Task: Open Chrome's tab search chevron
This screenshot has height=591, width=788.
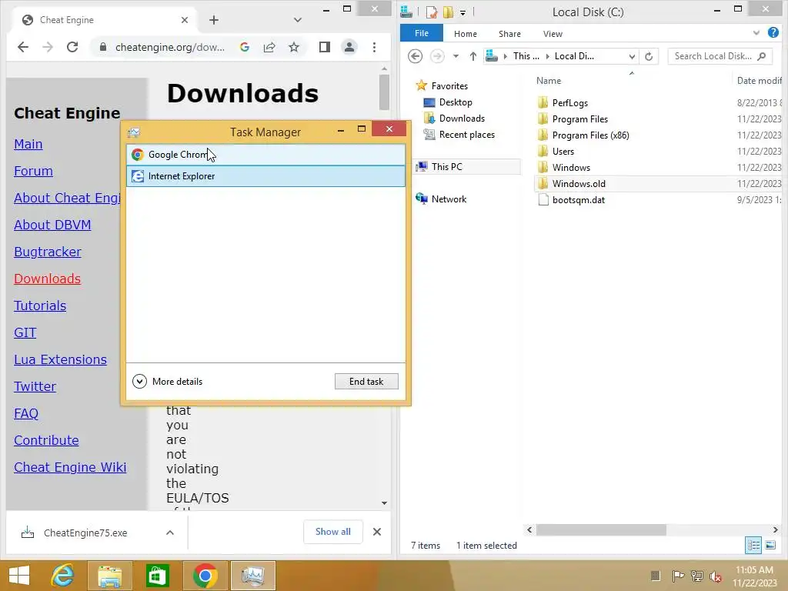Action: [x=298, y=20]
